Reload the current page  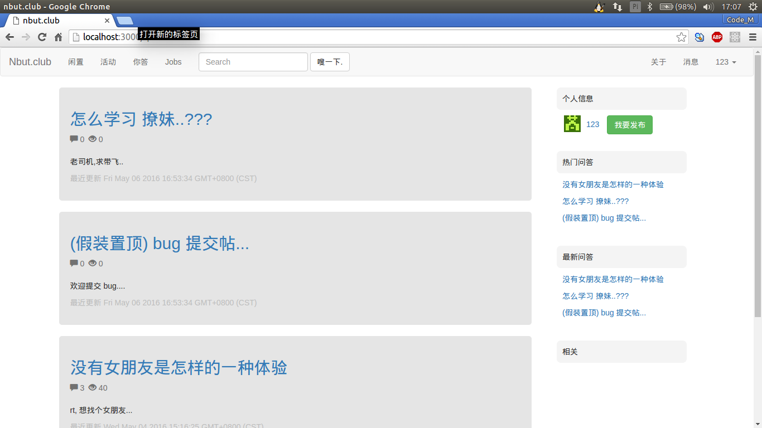click(x=42, y=37)
